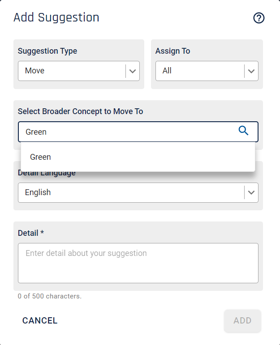The image size is (280, 345).
Task: Click the Assign To label
Action: point(173,51)
